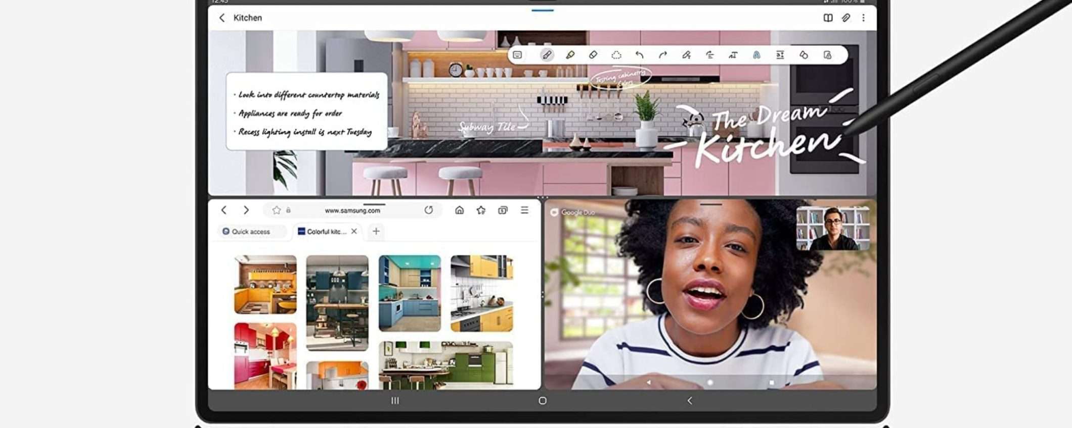Select the highlighter tool
The image size is (1072, 428).
[x=570, y=55]
